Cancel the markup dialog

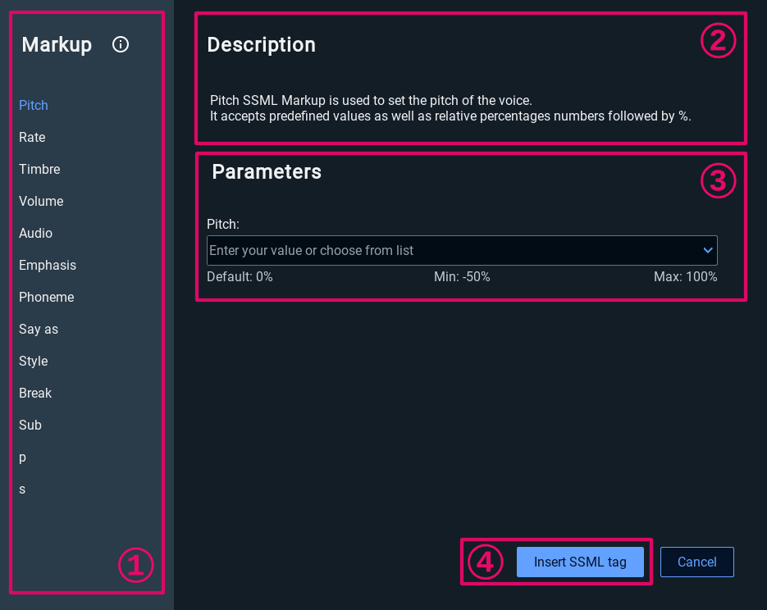click(696, 562)
